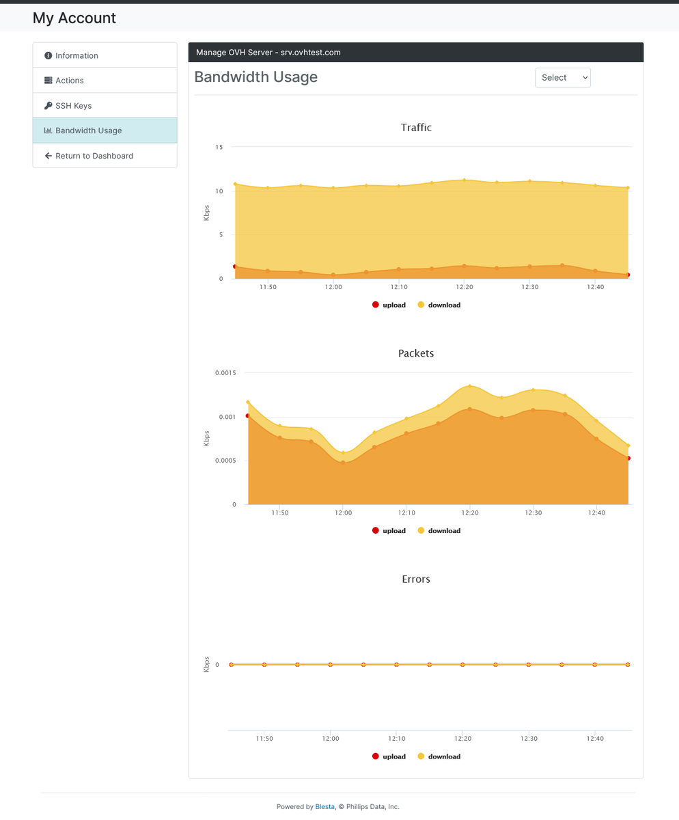Image resolution: width=679 pixels, height=820 pixels.
Task: Toggle download series in Errors chart legend
Action: (439, 756)
